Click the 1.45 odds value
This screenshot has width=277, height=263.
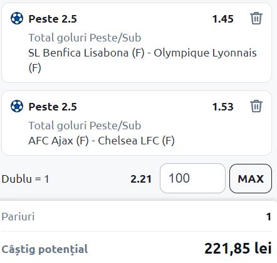coord(222,19)
